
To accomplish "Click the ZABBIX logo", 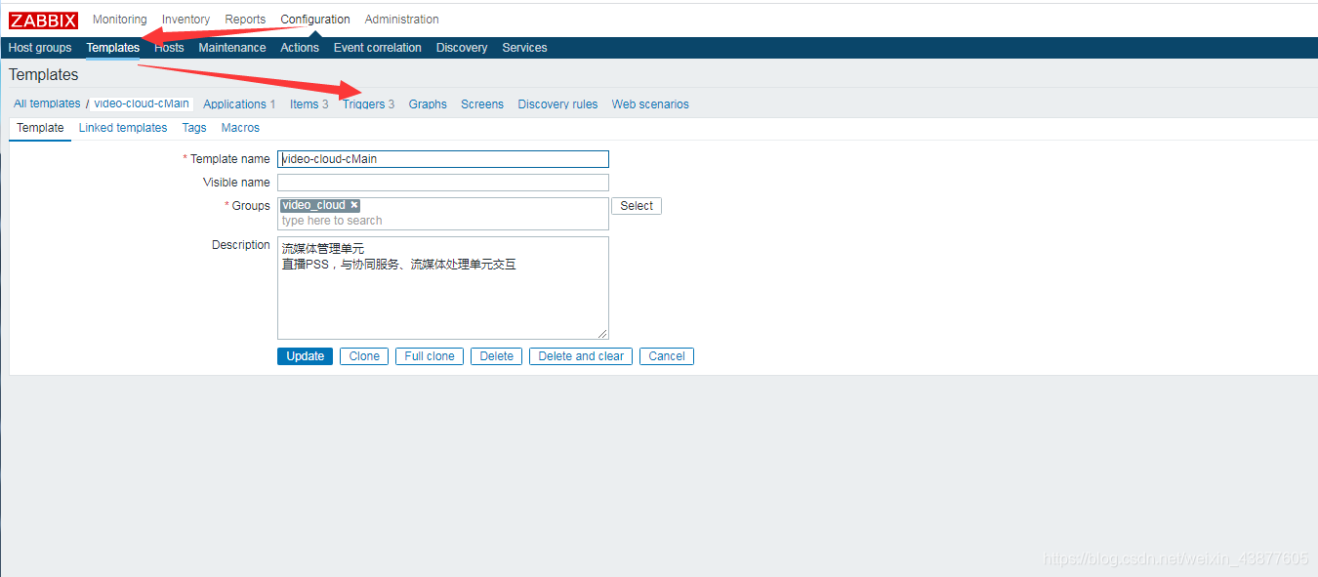I will click(x=43, y=21).
